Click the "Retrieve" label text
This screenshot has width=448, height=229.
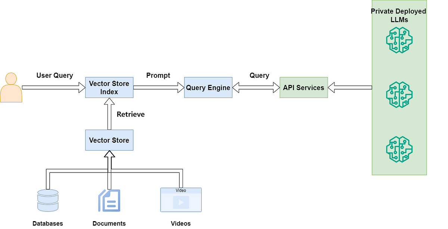[131, 114]
